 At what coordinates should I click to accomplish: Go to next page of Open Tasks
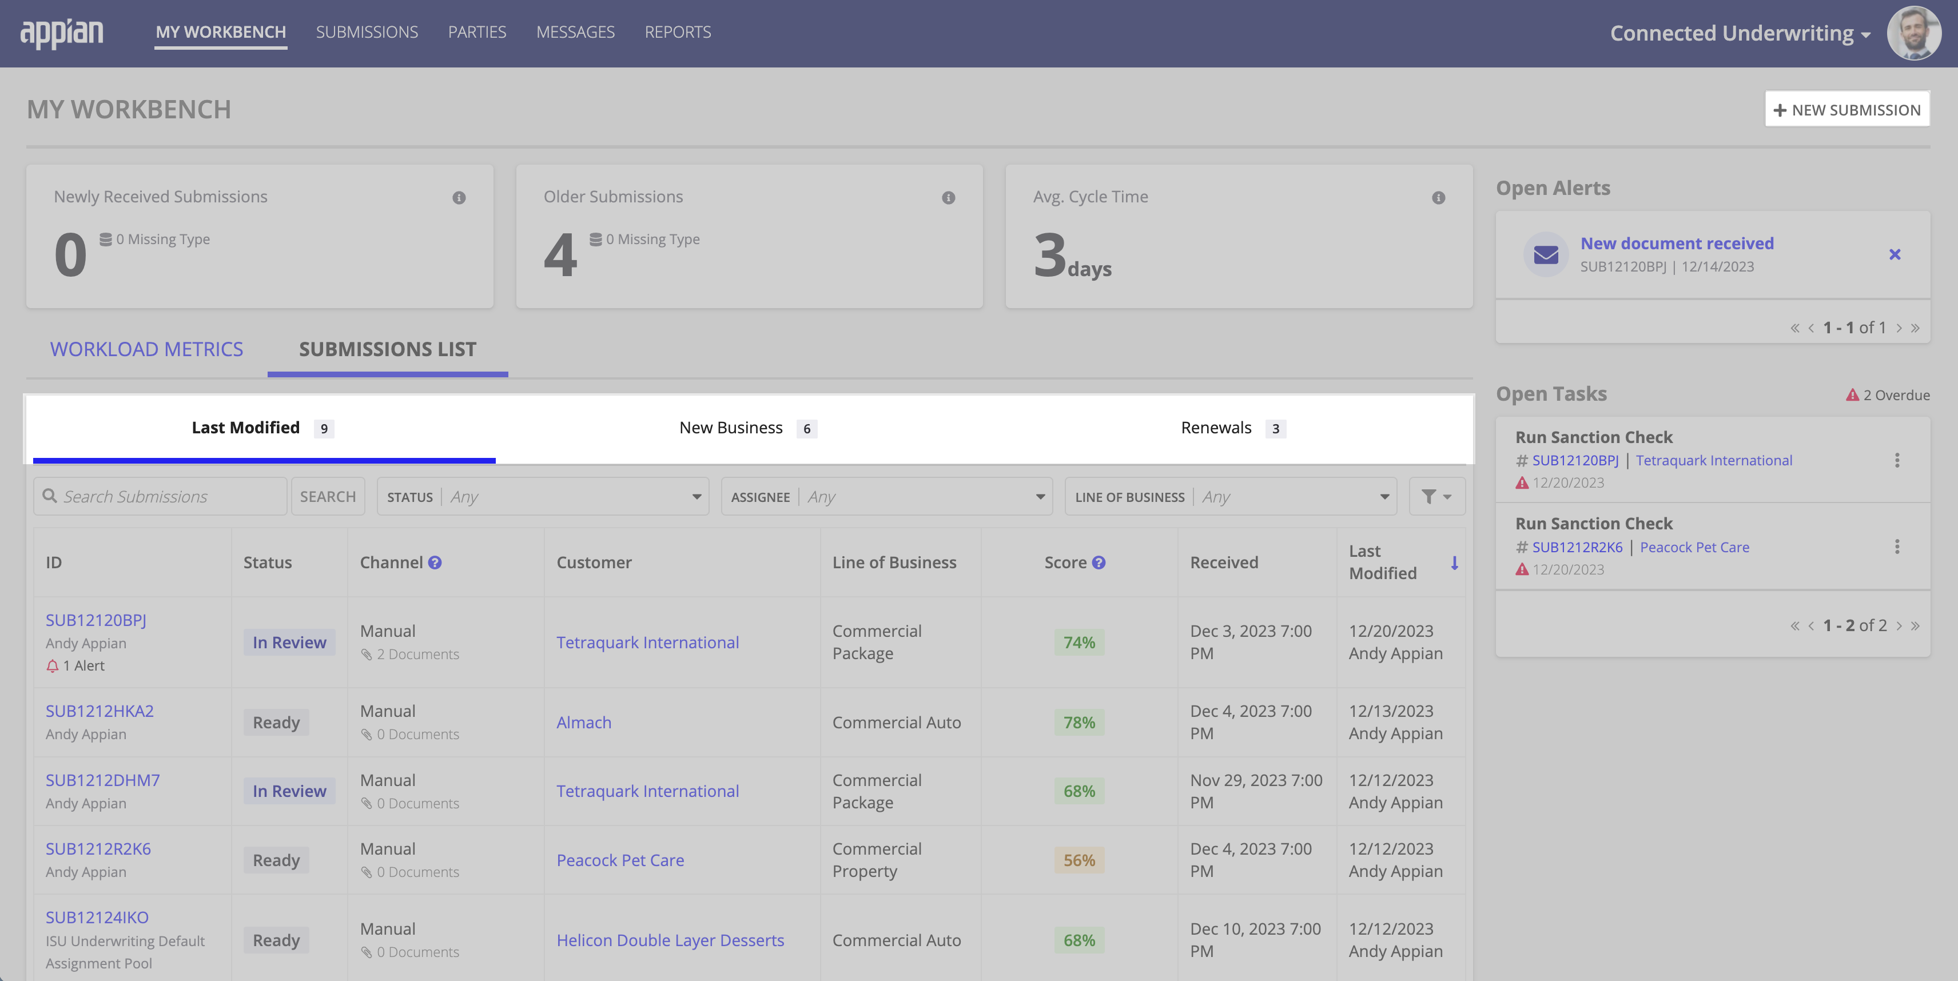[x=1899, y=626]
